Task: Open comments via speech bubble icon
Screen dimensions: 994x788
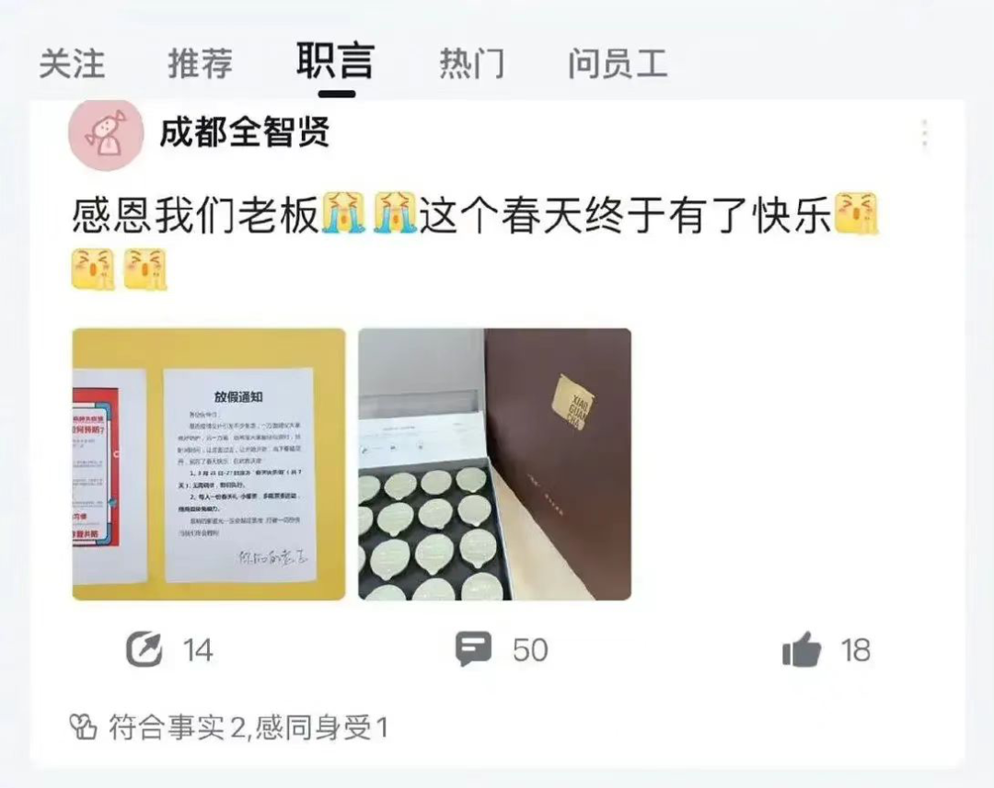Action: (x=474, y=649)
